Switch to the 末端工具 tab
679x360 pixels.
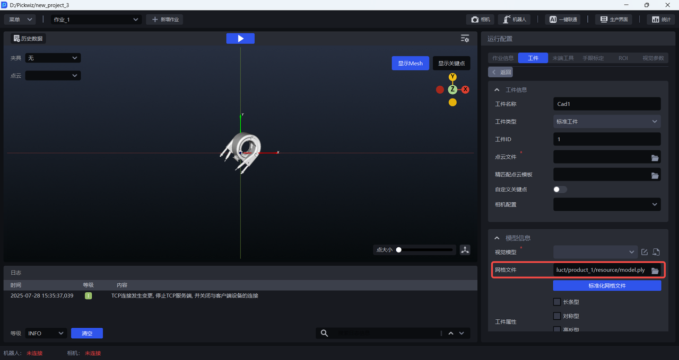coord(563,58)
